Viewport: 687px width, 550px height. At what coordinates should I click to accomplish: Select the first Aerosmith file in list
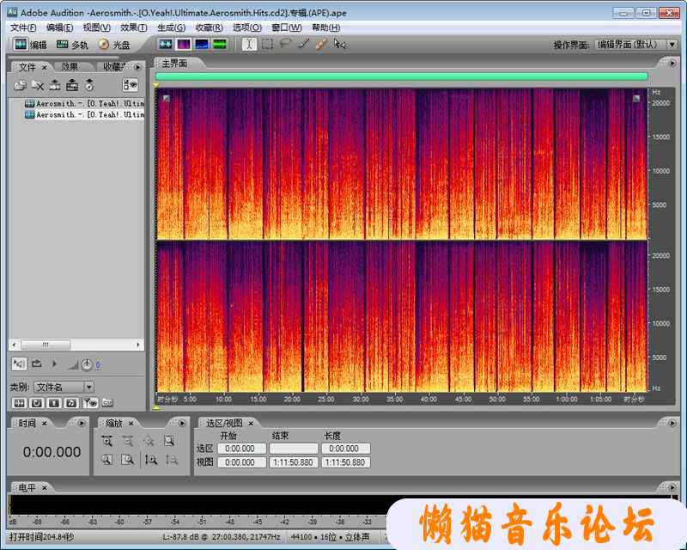coord(84,103)
